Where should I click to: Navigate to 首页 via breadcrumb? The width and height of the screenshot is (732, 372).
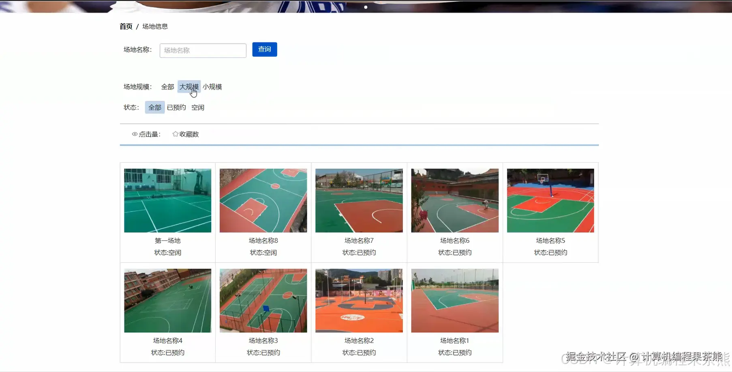click(126, 26)
